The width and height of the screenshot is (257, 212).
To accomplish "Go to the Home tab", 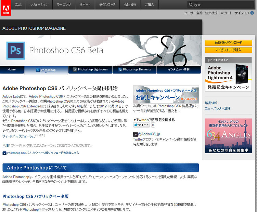I will coord(12,69).
